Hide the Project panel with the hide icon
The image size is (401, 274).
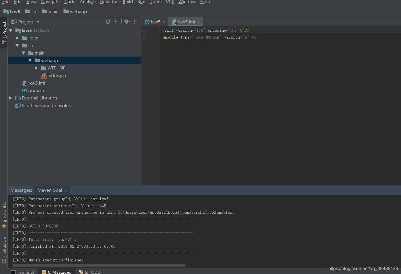pos(136,21)
